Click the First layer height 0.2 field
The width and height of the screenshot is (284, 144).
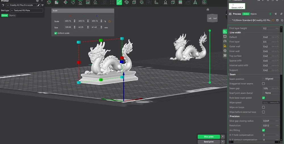[271, 28]
